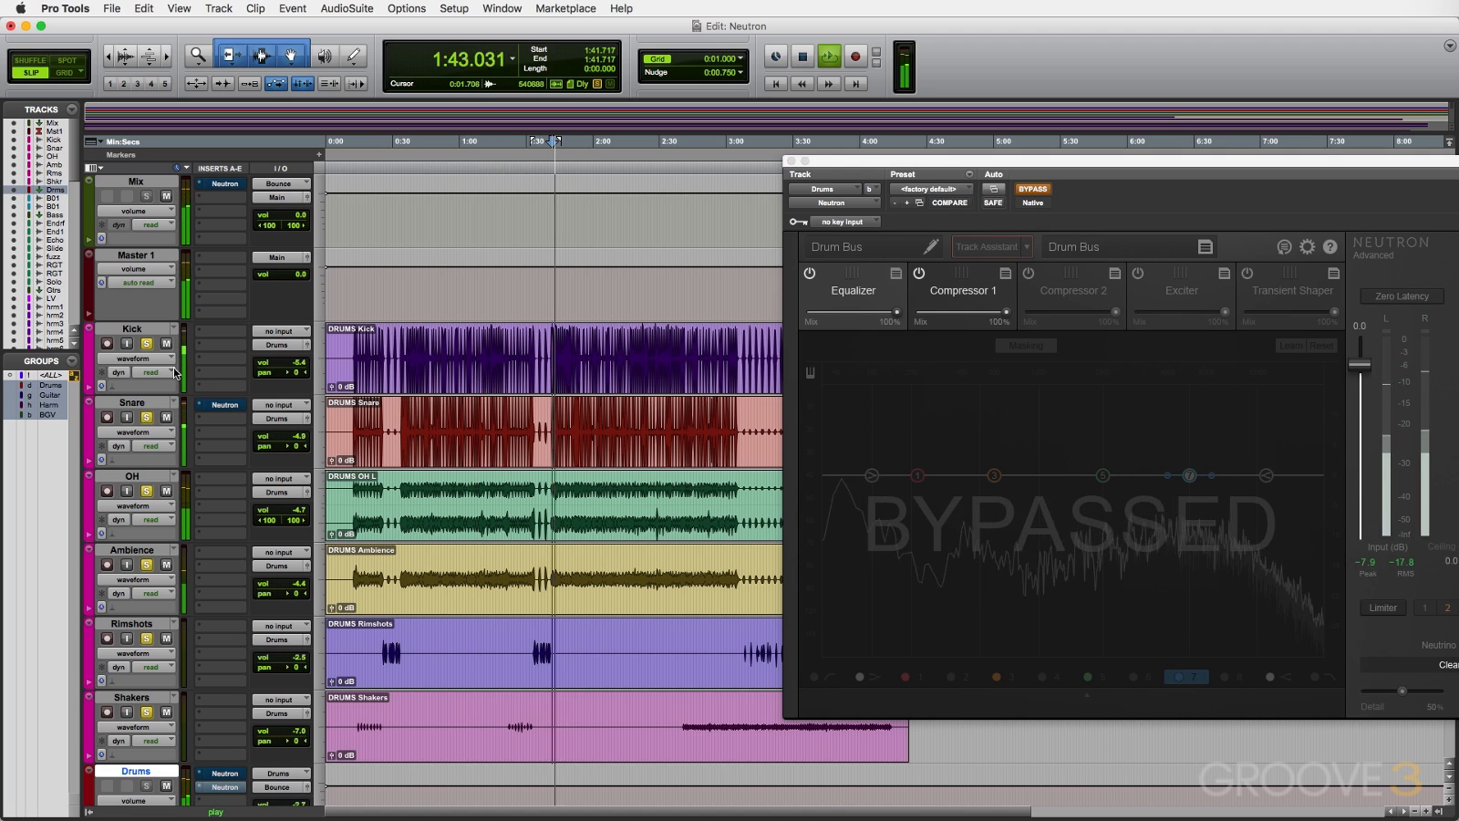Open the Neutron preset browser list icon
The image size is (1459, 821).
(1205, 247)
